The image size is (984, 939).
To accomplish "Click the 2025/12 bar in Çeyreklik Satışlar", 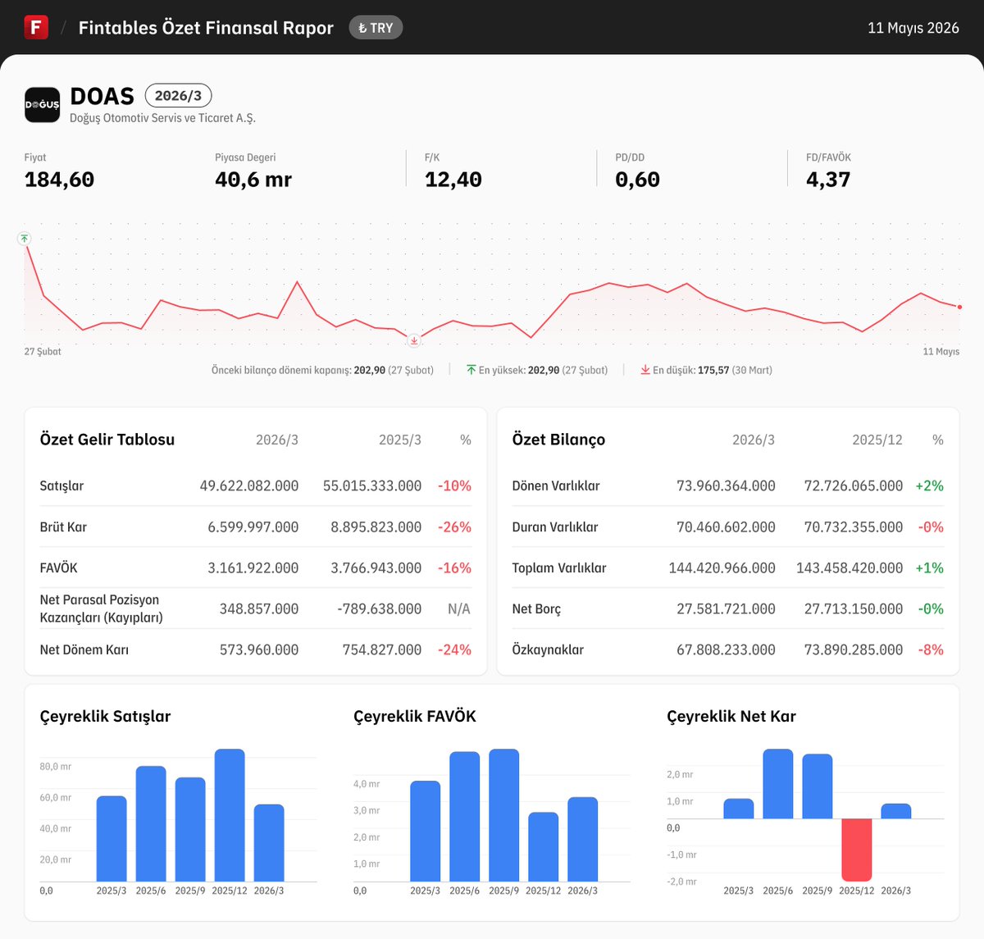I will click(x=230, y=815).
